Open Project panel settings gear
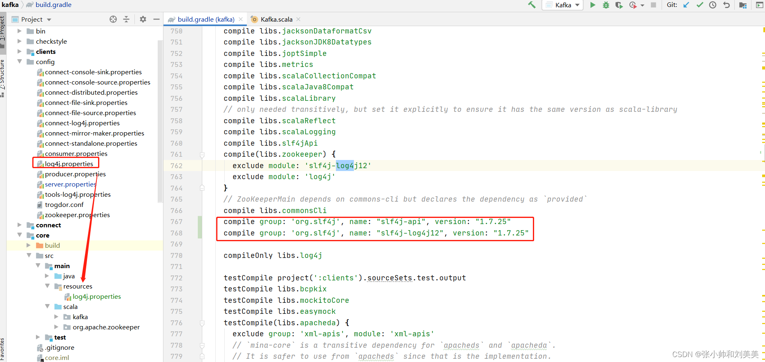Viewport: 765px width, 362px height. coord(143,19)
